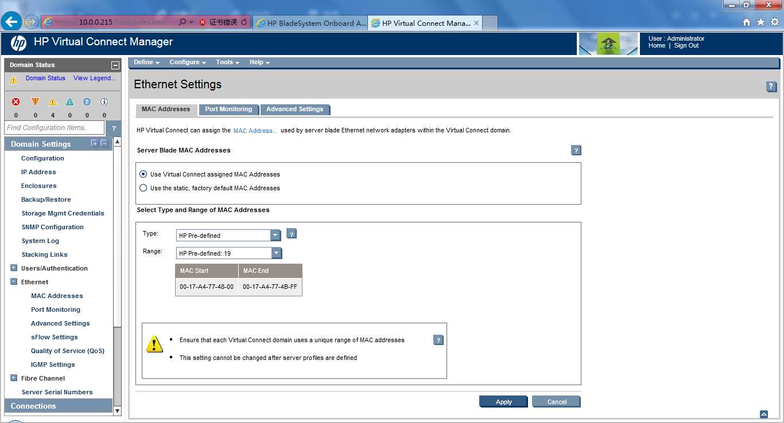Click the critical red X status icon

[x=16, y=101]
